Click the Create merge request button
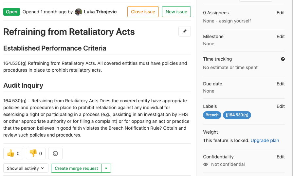Image resolution: width=293 pixels, height=176 pixels. tap(76, 168)
